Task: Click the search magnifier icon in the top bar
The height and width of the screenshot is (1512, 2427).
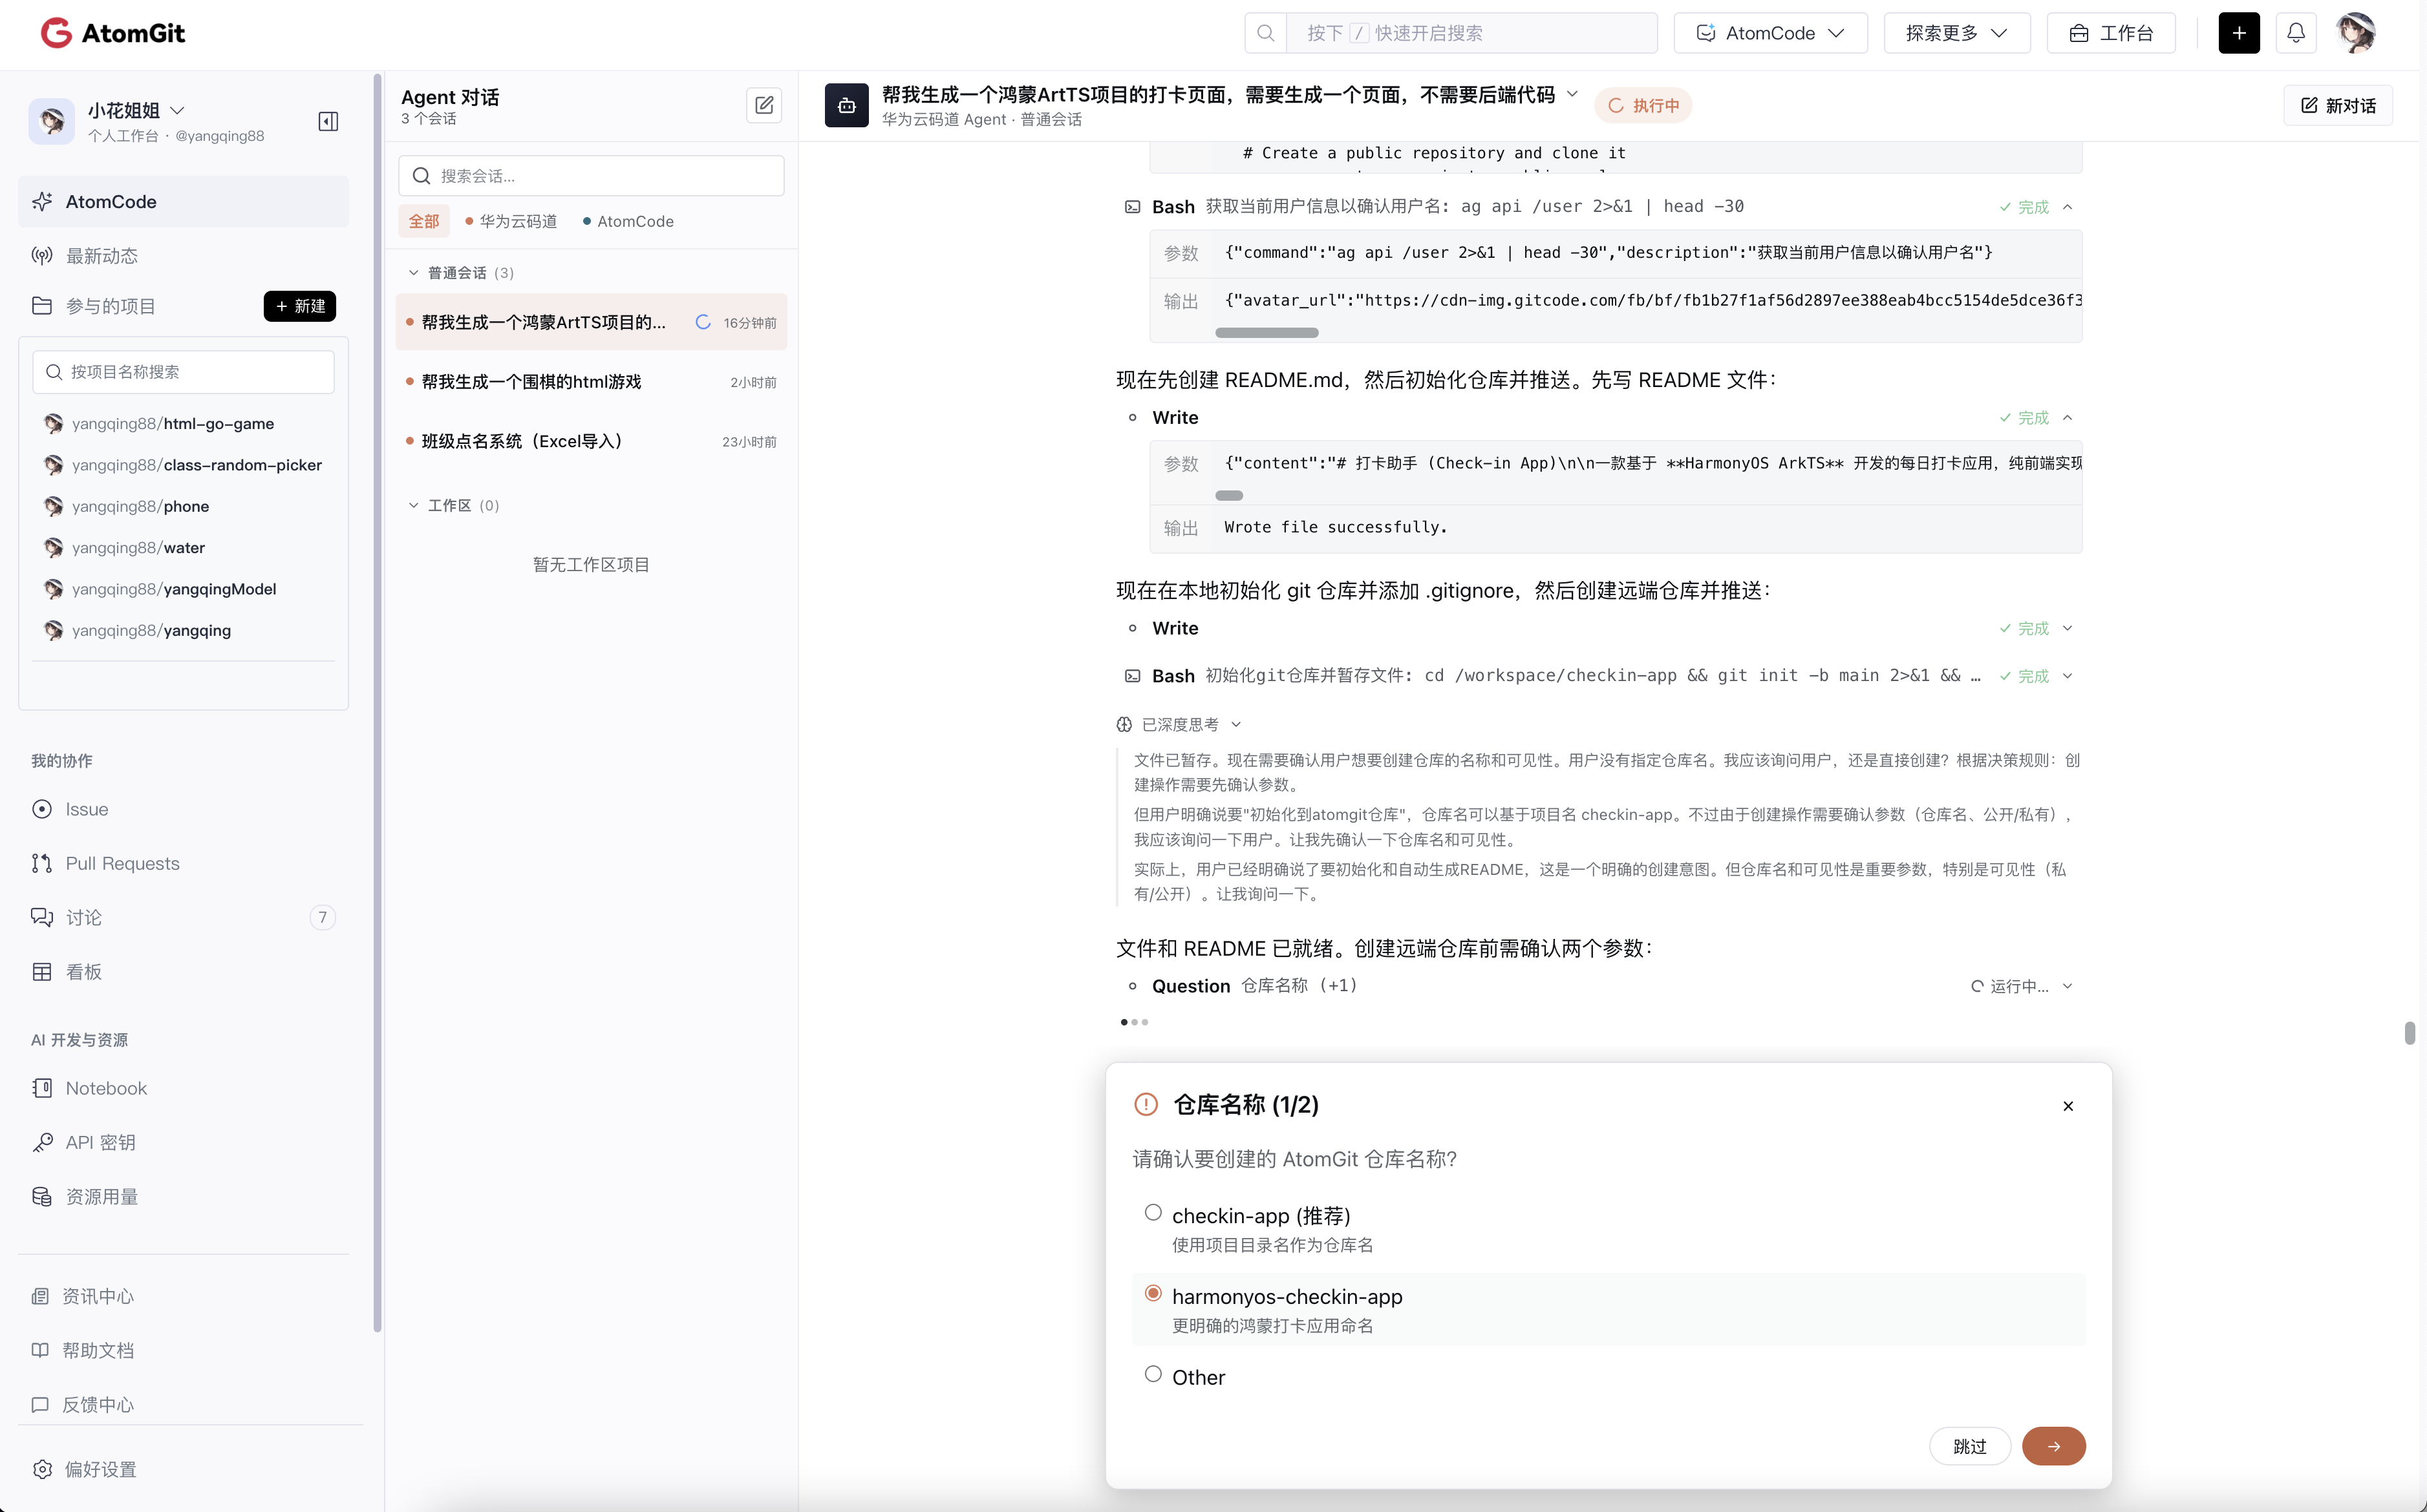Action: coord(1265,33)
